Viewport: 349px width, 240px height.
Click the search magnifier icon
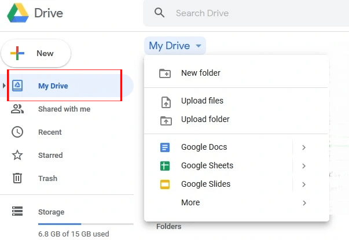click(x=160, y=13)
